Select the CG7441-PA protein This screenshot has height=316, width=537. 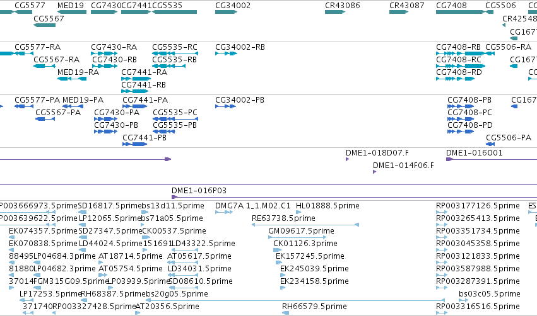pyautogui.click(x=134, y=106)
